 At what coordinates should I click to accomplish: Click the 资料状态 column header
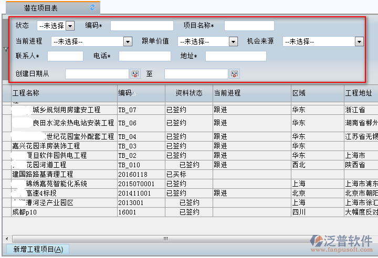(x=188, y=93)
